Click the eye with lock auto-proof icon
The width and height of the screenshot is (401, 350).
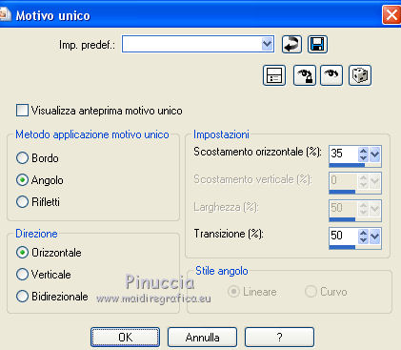[304, 75]
